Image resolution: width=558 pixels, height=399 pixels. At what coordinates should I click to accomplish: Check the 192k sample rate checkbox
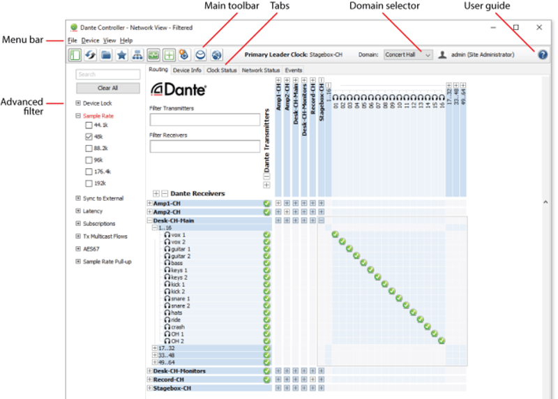tap(89, 183)
